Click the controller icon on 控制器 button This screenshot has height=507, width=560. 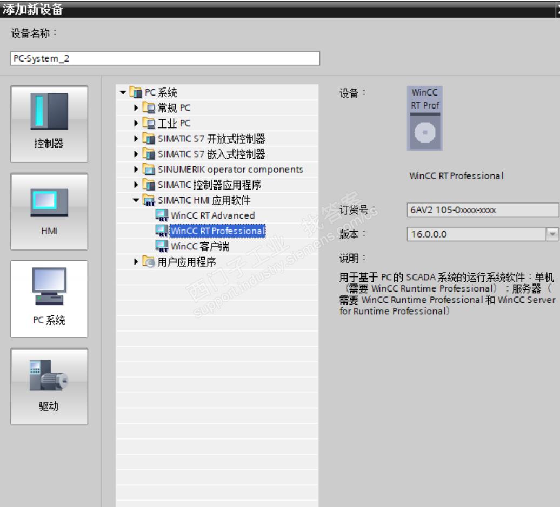pyautogui.click(x=49, y=111)
